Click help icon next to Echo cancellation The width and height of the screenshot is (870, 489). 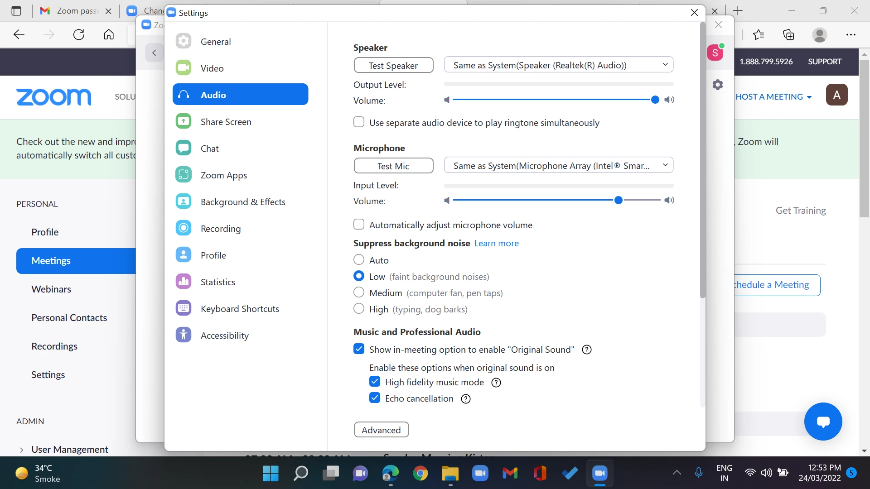[x=466, y=399]
